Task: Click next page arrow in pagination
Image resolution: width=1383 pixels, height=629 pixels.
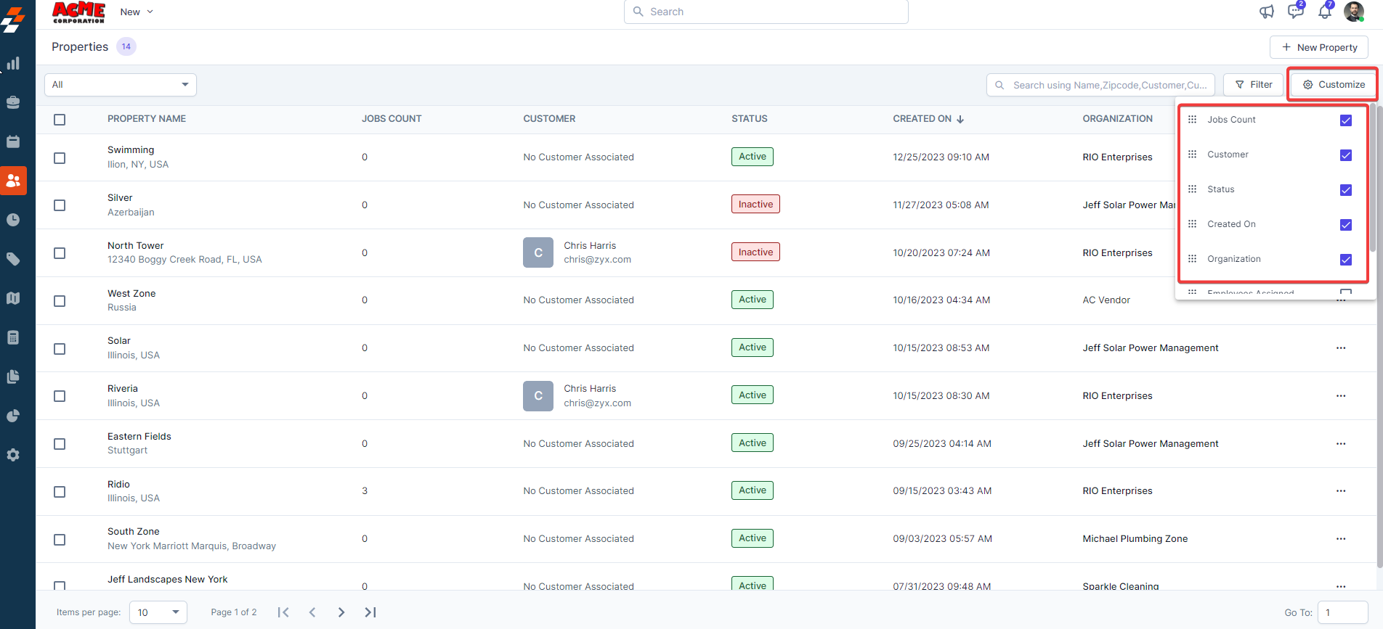Action: [341, 612]
